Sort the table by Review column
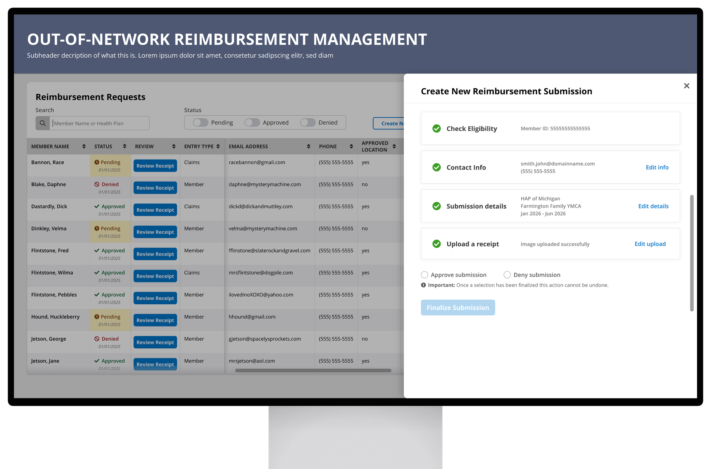711x469 pixels. [x=174, y=146]
